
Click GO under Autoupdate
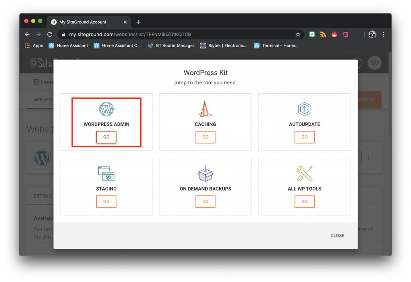coord(304,137)
